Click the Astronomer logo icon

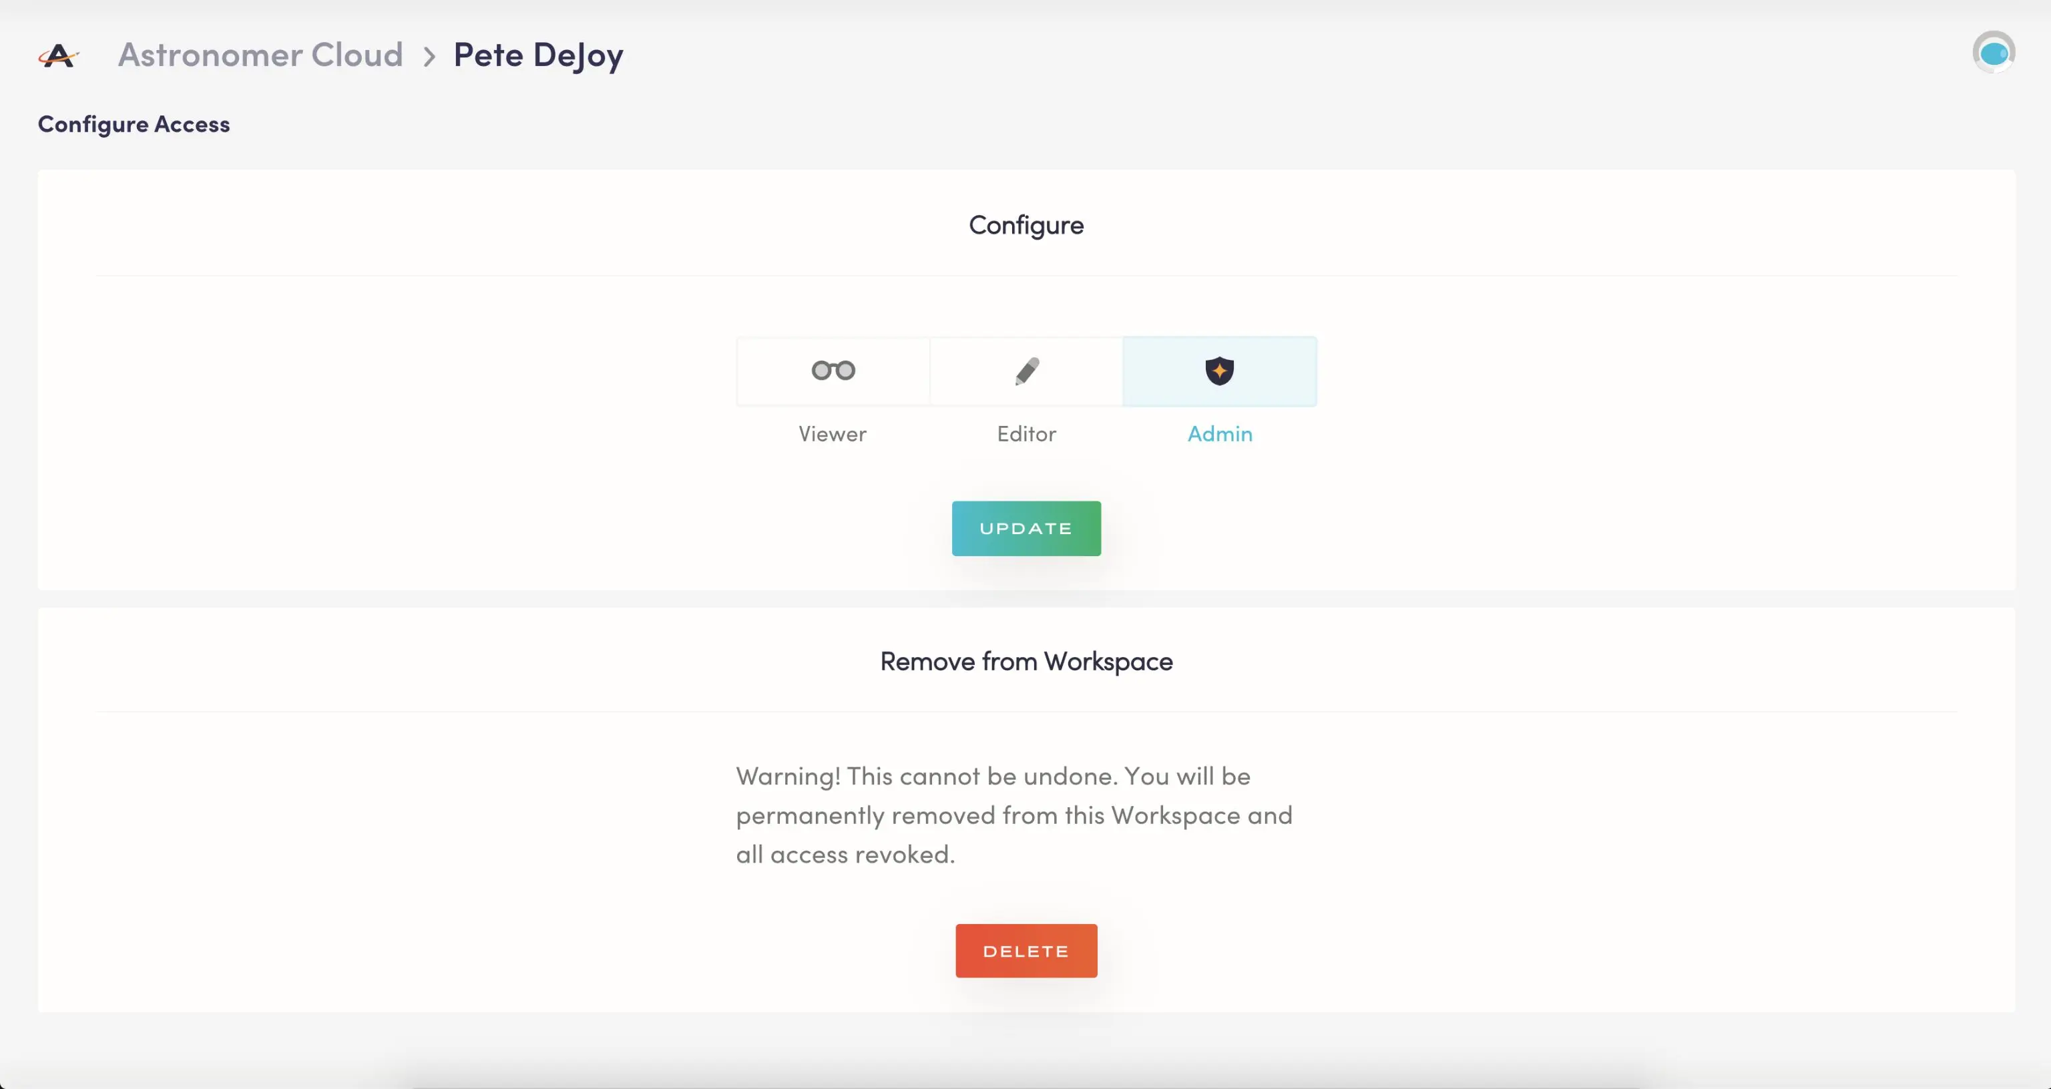click(58, 55)
